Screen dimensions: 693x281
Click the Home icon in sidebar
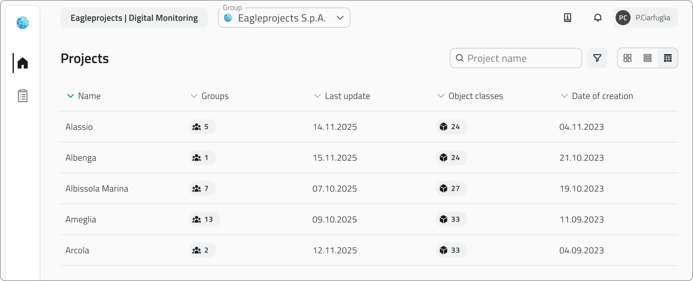click(23, 63)
